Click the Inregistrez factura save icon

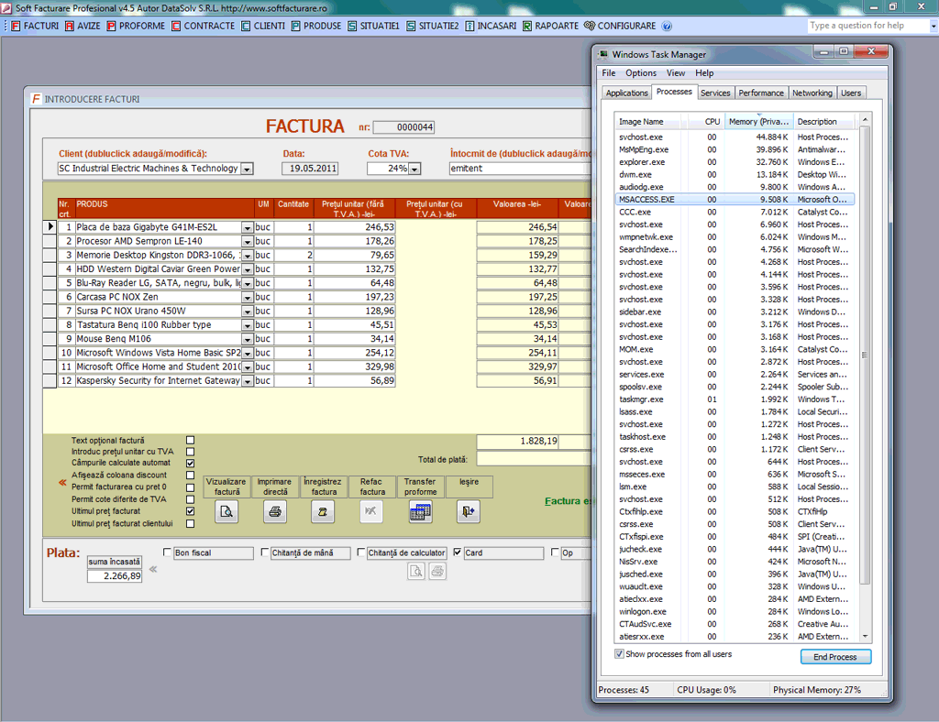[x=323, y=511]
